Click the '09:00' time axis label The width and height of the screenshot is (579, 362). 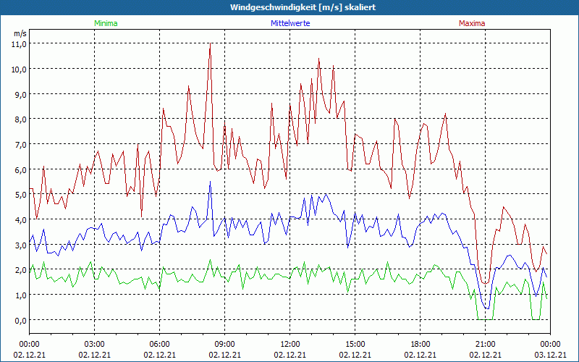(x=225, y=345)
